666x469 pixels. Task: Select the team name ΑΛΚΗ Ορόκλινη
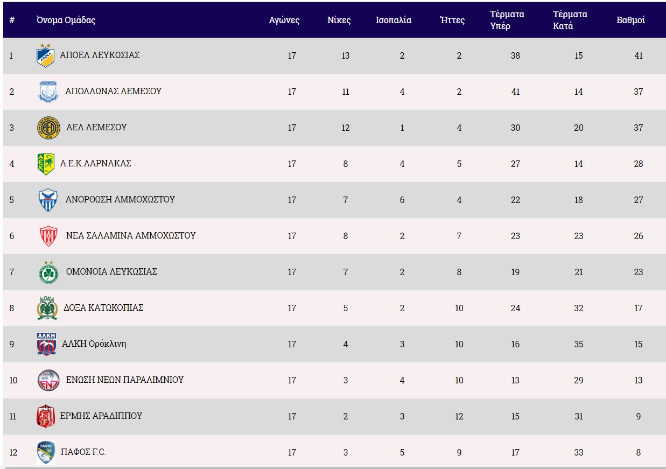pos(94,344)
